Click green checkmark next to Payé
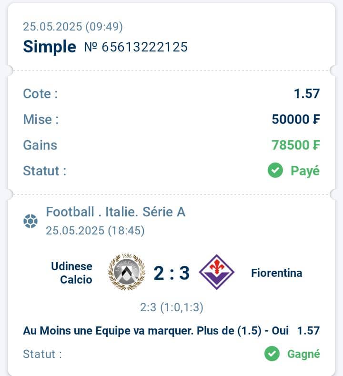The width and height of the screenshot is (343, 376). (275, 170)
